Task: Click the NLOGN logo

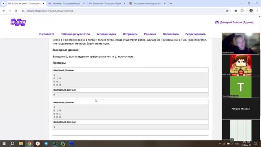Action: click(x=18, y=22)
